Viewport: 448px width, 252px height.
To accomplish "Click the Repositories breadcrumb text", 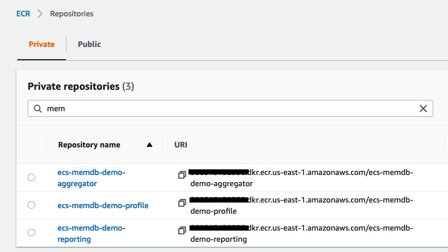I will (x=72, y=14).
